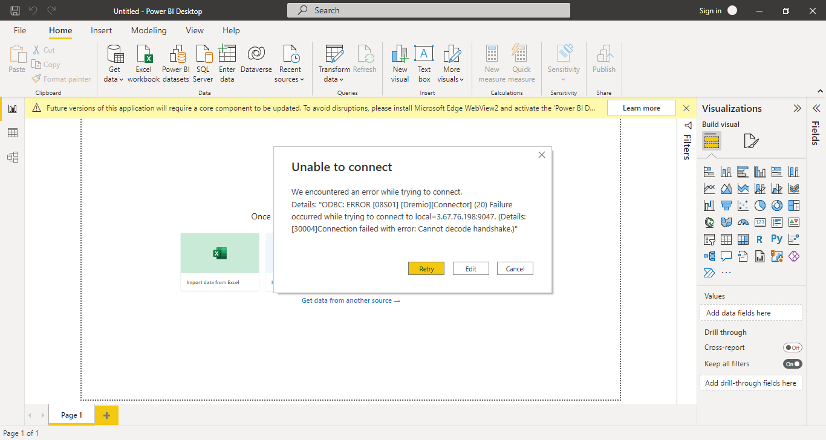Turn off Keep all filters toggle
The height and width of the screenshot is (440, 826).
pyautogui.click(x=793, y=364)
